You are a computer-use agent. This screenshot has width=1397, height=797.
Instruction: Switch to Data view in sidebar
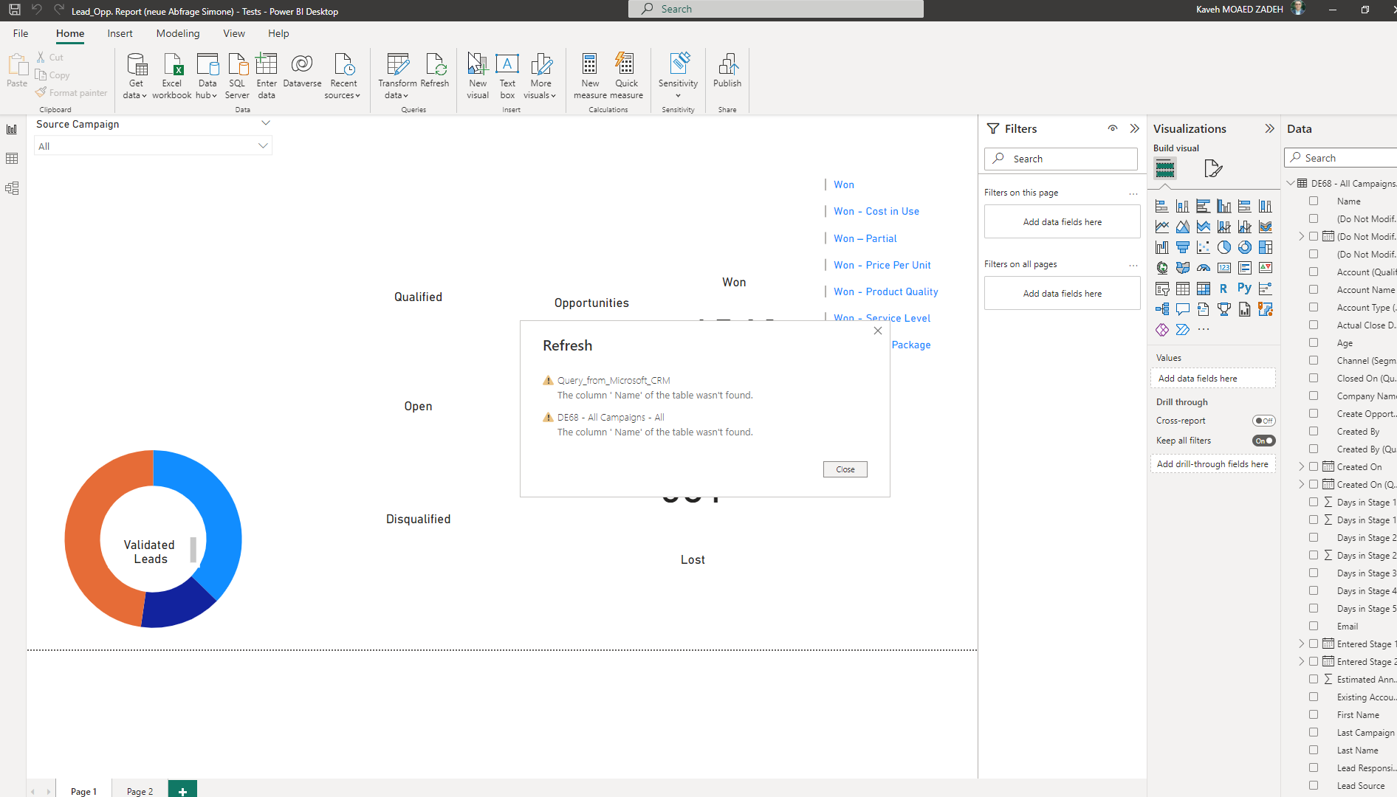[x=12, y=159]
